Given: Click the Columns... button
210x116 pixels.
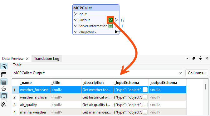Looking at the screenshot, I should click(x=197, y=73).
